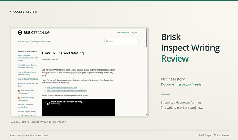The width and height of the screenshot is (238, 140).
Task: Click the 'How To: Inspect Writing' heading
Action: click(x=63, y=53)
